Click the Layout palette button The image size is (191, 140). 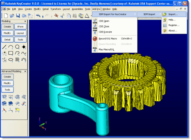[x=21, y=33]
